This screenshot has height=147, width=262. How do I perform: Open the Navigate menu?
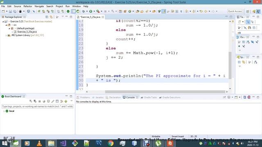coord(39,7)
